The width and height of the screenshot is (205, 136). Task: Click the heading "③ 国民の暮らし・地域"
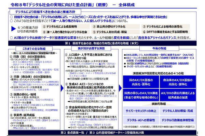coord(23,95)
